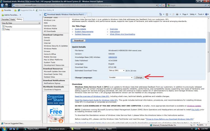Launch Internet Explorer from Quick Launch
210x131 pixels.
[x=17, y=129]
